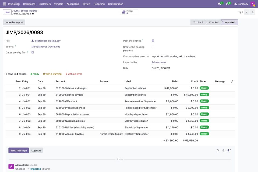Go to previous record arrow
This screenshot has height=172, width=258.
pos(247,12)
